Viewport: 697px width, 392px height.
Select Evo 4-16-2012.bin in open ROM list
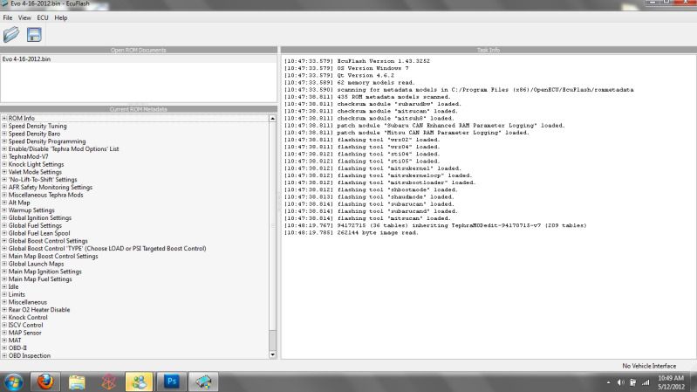(x=26, y=58)
